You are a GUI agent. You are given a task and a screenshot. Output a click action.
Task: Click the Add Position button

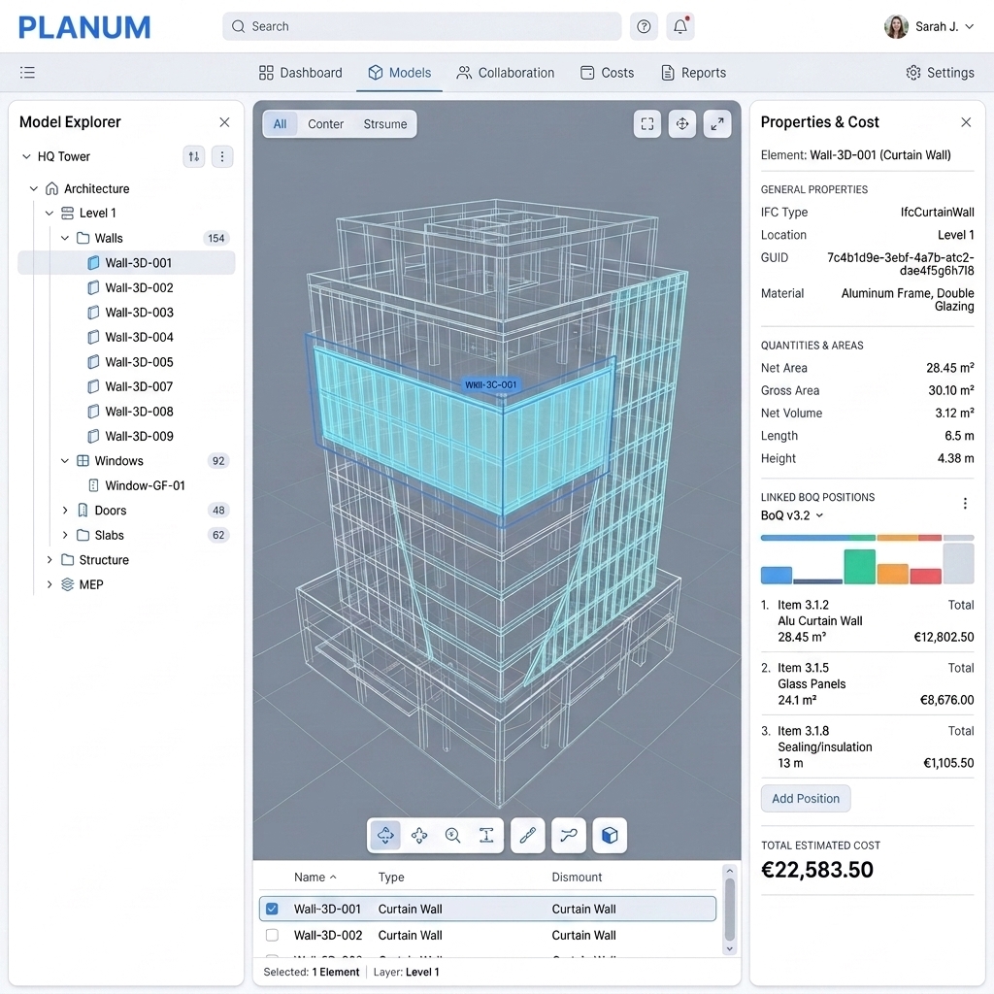[805, 799]
